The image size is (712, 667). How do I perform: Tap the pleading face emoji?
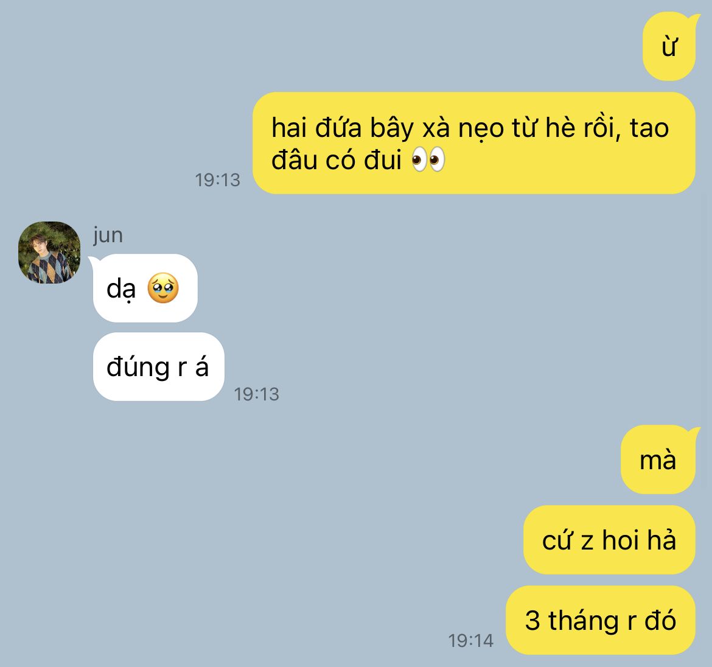[x=163, y=288]
